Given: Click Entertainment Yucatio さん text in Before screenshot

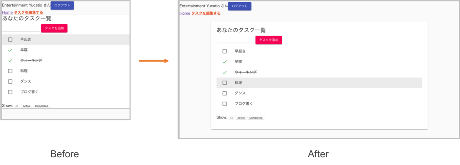Looking at the screenshot, I should coord(26,5).
